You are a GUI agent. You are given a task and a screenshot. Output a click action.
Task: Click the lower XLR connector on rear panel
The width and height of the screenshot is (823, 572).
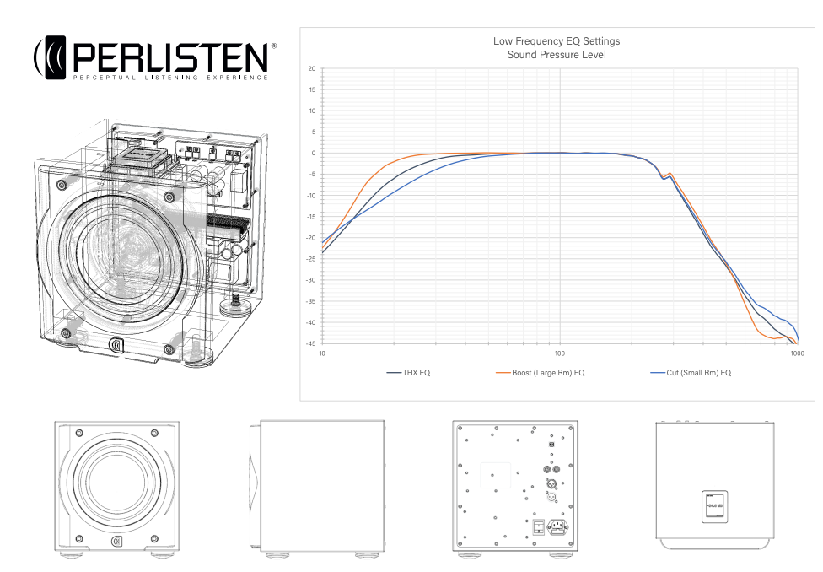pyautogui.click(x=551, y=497)
